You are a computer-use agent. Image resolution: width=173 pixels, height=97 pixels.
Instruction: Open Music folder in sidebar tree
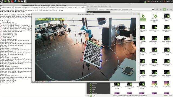click(x=92, y=86)
